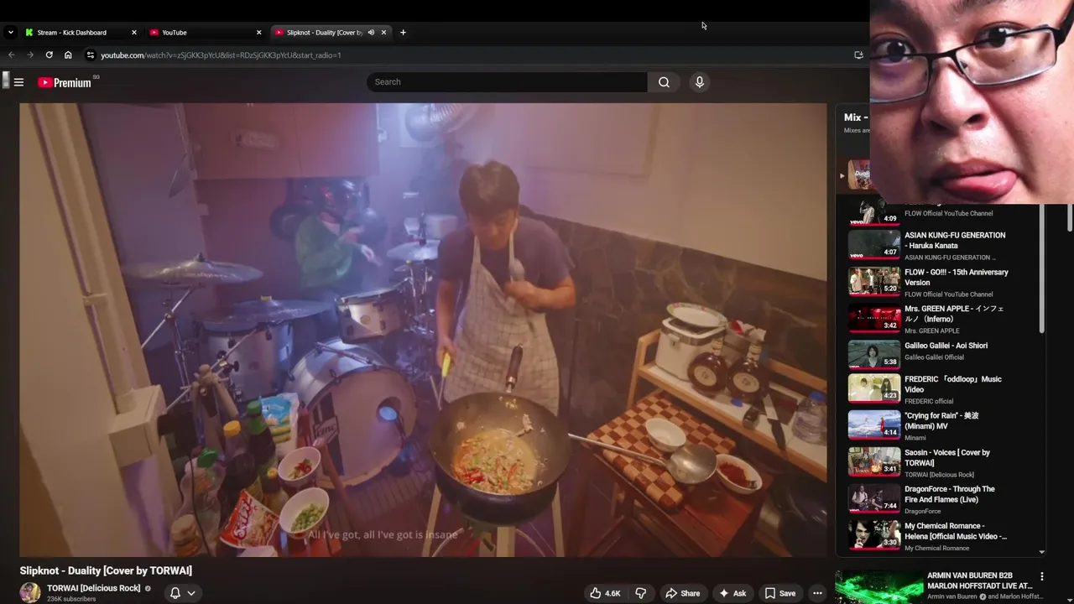The width and height of the screenshot is (1074, 604).
Task: Save the video to a playlist
Action: point(779,593)
